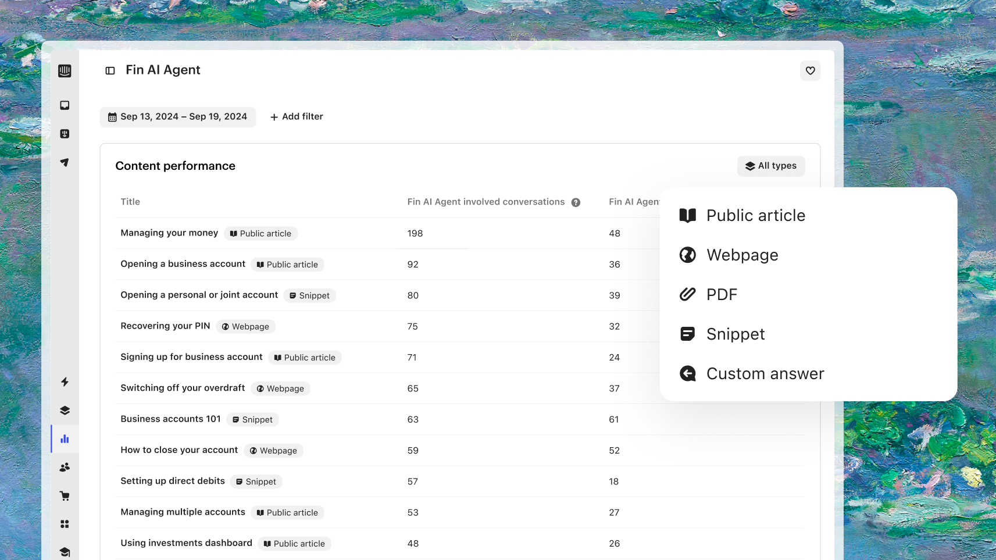Screen dimensions: 996x560
Task: Click the lightning bolt automation icon
Action: coord(65,382)
